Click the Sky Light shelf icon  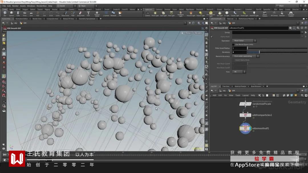[x=220, y=13]
